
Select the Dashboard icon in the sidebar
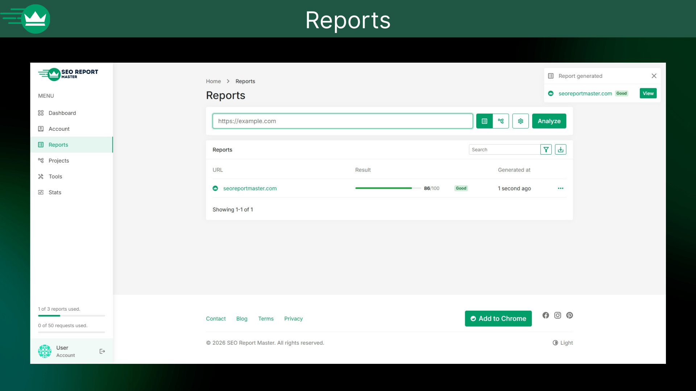coord(41,113)
